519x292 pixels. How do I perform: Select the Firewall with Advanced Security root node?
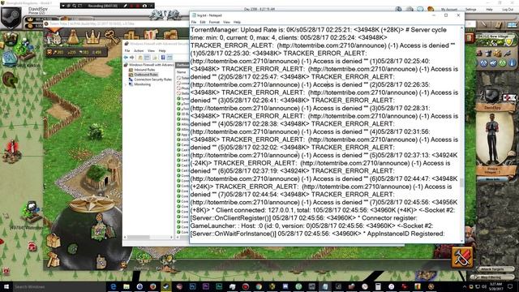pos(152,65)
